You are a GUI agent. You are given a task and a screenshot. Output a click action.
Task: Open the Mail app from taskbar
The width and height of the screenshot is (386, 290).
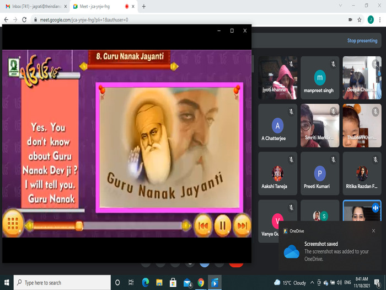[187, 283]
